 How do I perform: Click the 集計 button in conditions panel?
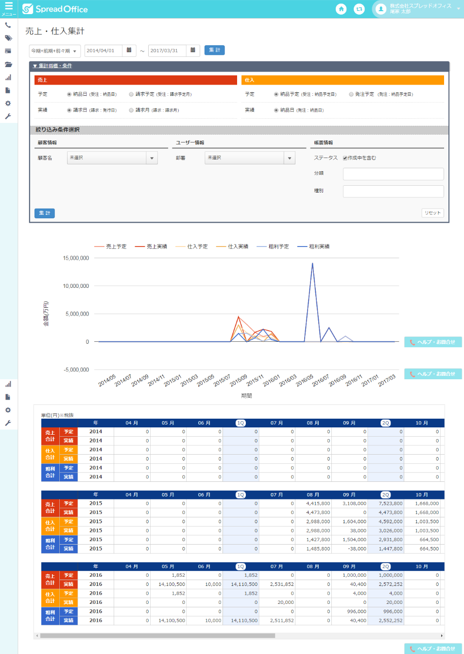[x=45, y=213]
